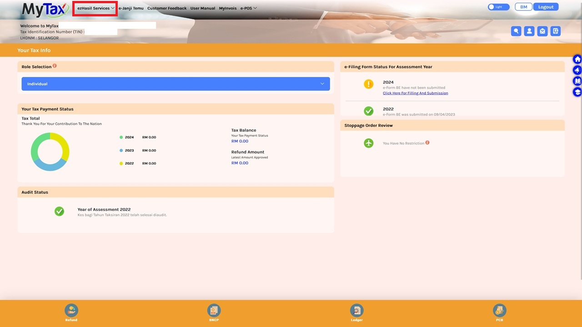Open the User Manual menu item

203,8
